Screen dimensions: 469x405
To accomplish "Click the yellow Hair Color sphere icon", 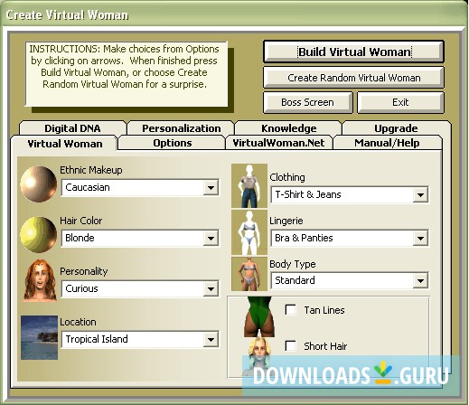I will pyautogui.click(x=39, y=234).
